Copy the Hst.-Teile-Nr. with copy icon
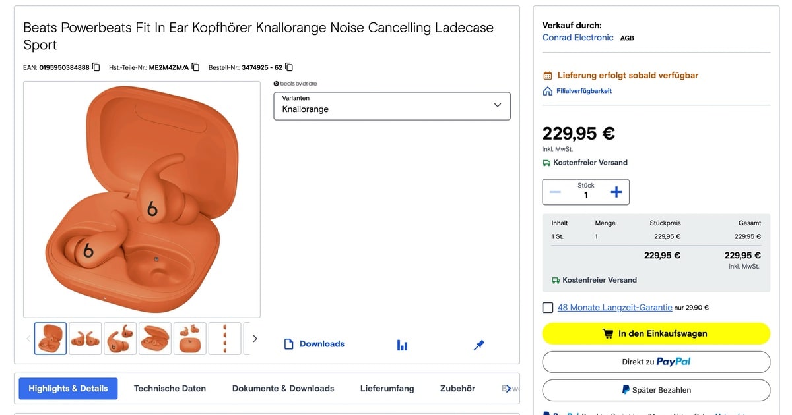Image resolution: width=792 pixels, height=415 pixels. [195, 67]
